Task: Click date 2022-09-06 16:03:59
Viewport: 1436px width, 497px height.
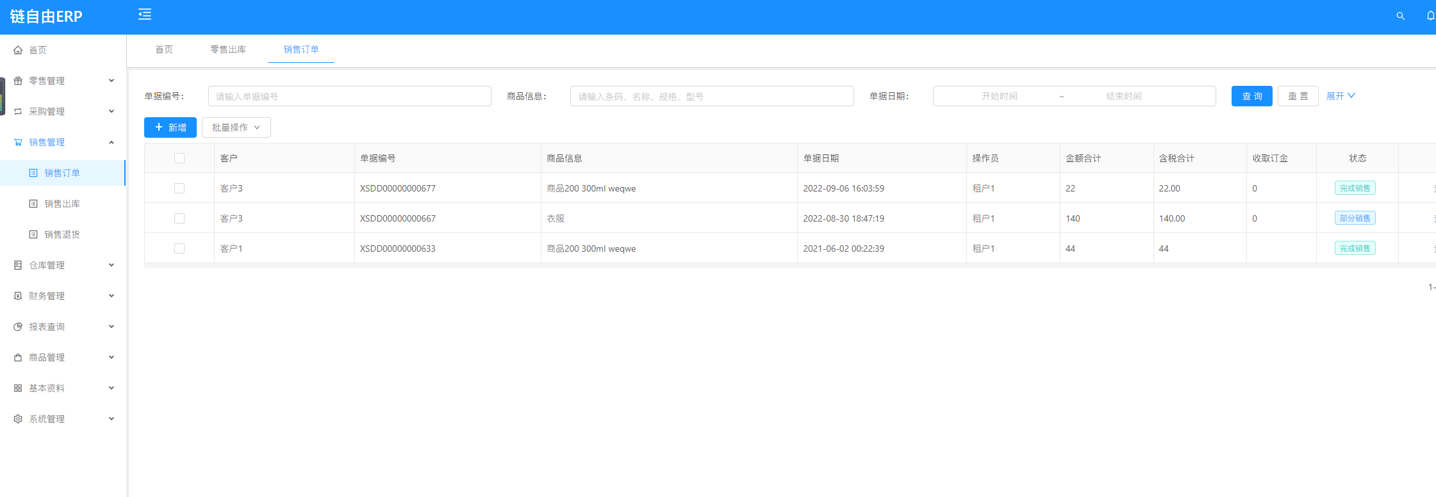Action: click(x=844, y=188)
